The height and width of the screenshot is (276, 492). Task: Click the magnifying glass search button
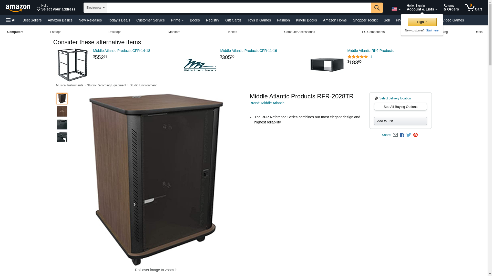[x=377, y=8]
